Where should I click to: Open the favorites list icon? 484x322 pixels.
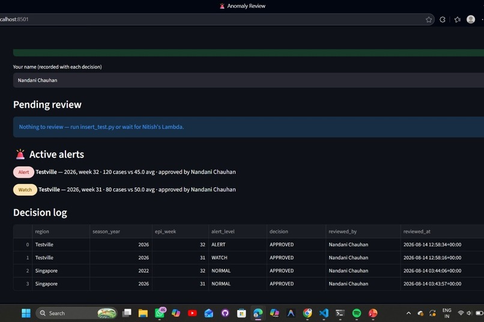(458, 19)
